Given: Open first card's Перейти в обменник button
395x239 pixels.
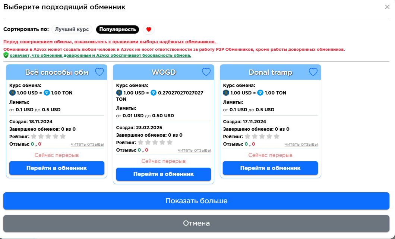Looking at the screenshot, I should (57, 168).
